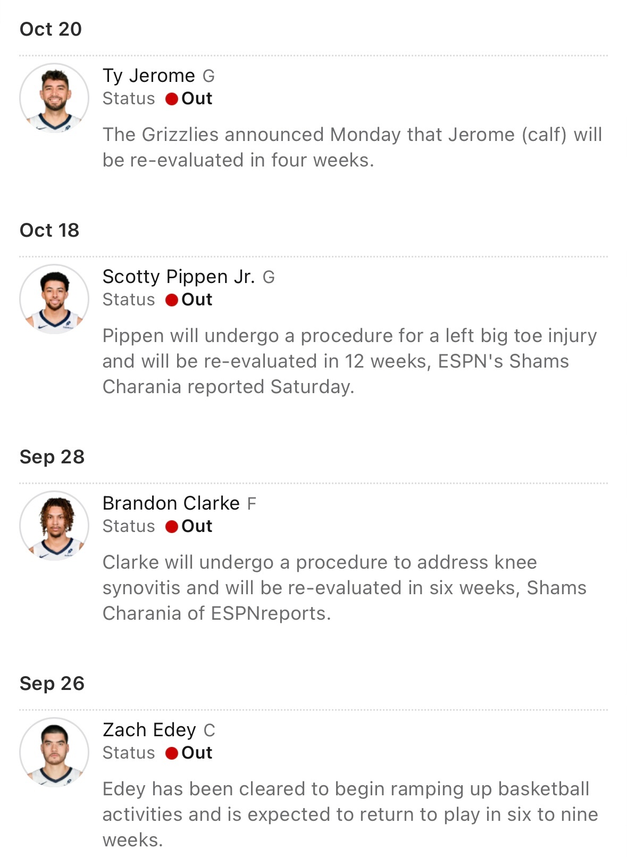Click the red Out status dot for Brandon Clarke
The height and width of the screenshot is (857, 627).
click(x=171, y=527)
